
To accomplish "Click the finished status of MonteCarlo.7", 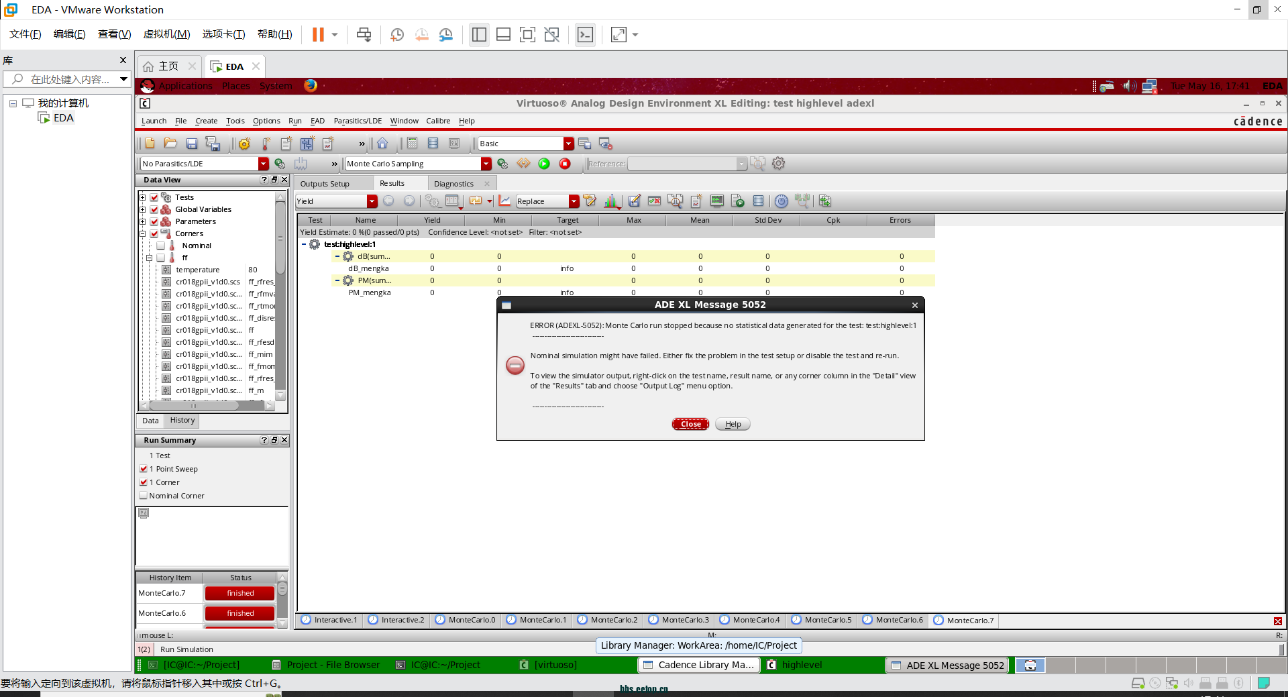I will click(x=240, y=593).
